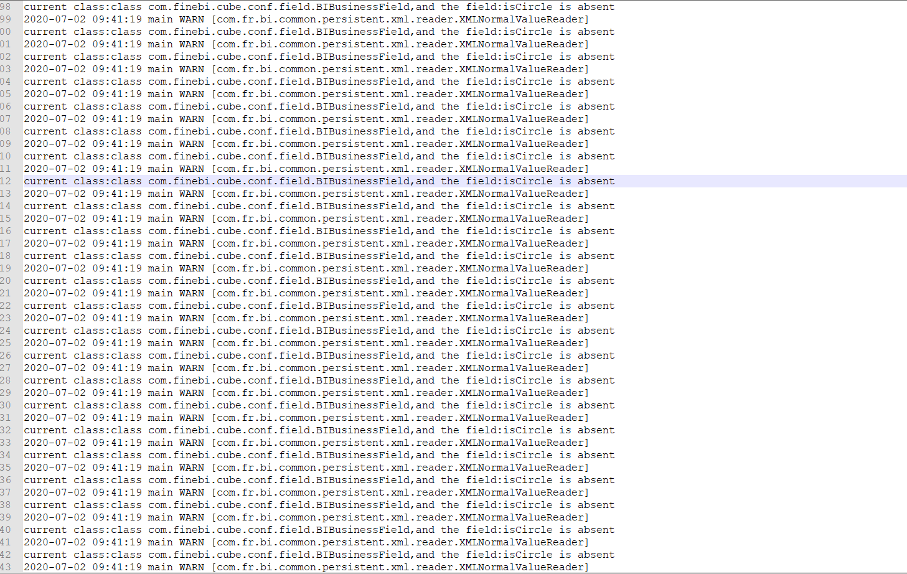The width and height of the screenshot is (907, 574).
Task: Click the 'current class' line numbered 04
Action: (x=319, y=82)
